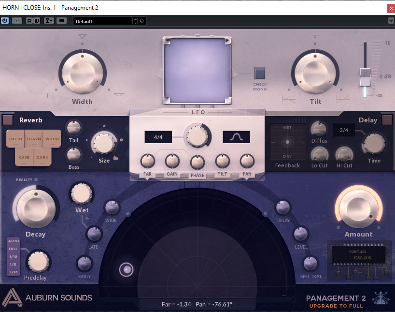Click the Predelay knob
The width and height of the screenshot is (395, 312).
point(38,262)
